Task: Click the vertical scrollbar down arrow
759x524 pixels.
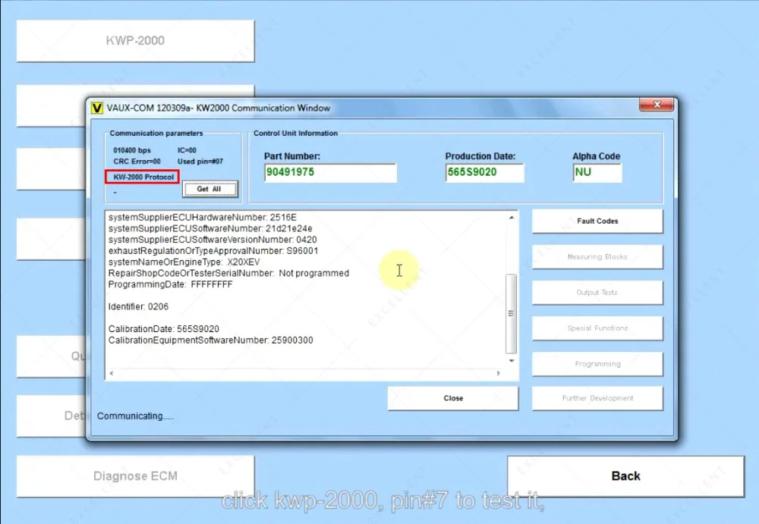Action: pyautogui.click(x=512, y=361)
